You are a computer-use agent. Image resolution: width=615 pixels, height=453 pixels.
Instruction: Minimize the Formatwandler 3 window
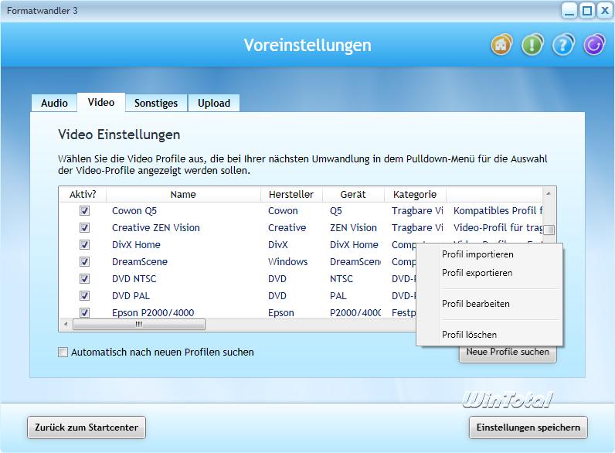pyautogui.click(x=569, y=11)
